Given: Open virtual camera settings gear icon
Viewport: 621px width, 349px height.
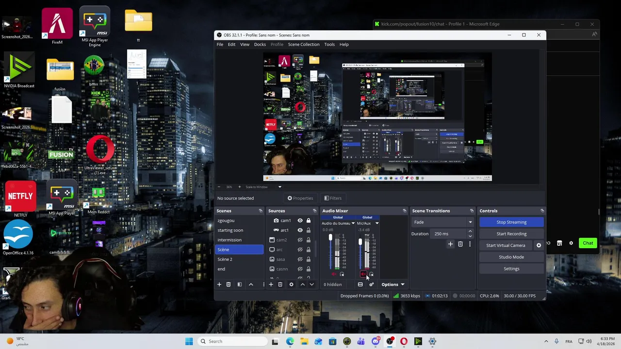Looking at the screenshot, I should tap(539, 245).
